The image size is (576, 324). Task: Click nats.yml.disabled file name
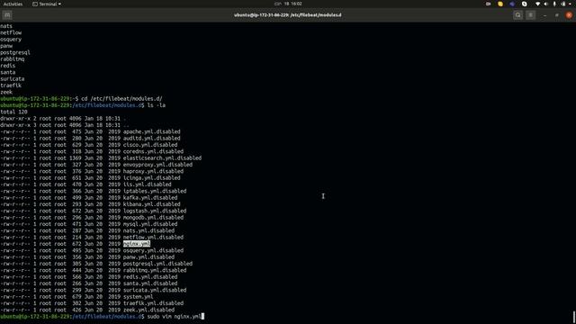point(148,230)
